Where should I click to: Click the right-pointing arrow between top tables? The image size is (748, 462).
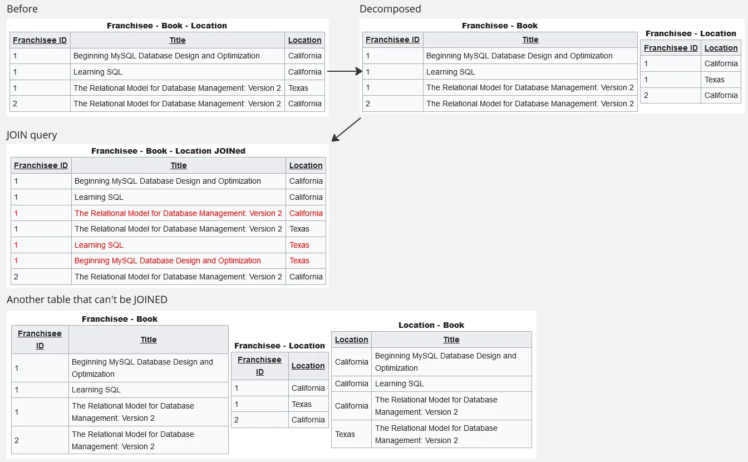point(344,71)
